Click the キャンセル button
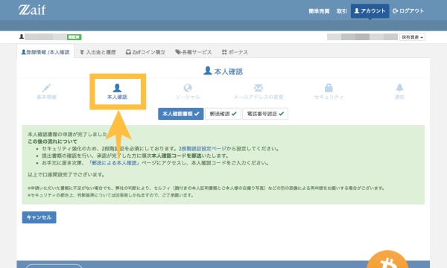 (x=39, y=217)
